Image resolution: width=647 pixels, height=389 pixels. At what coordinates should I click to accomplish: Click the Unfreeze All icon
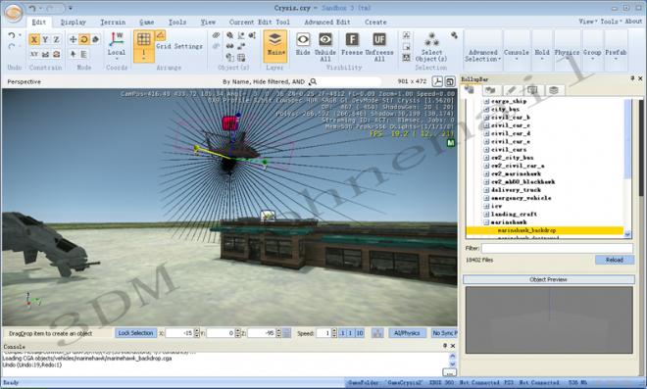point(379,40)
